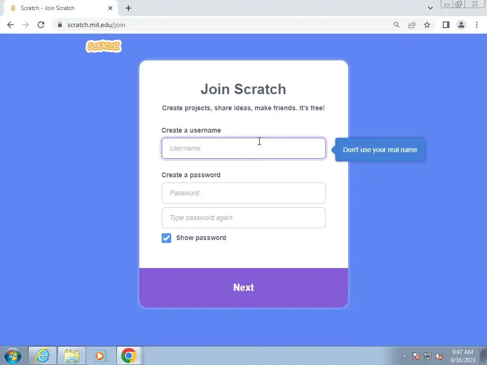Open Chrome profile avatar menu
Screen dimensions: 487x365
(x=461, y=25)
